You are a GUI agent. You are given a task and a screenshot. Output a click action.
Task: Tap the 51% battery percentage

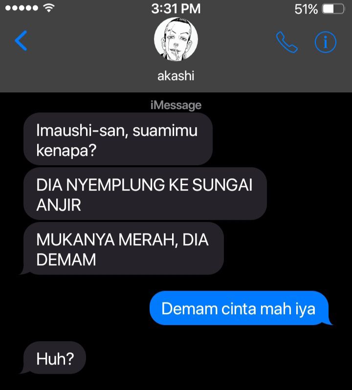click(306, 9)
